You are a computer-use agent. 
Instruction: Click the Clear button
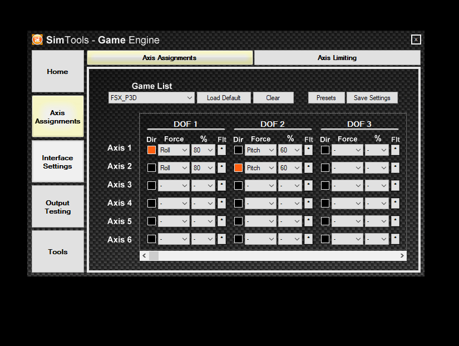point(273,98)
